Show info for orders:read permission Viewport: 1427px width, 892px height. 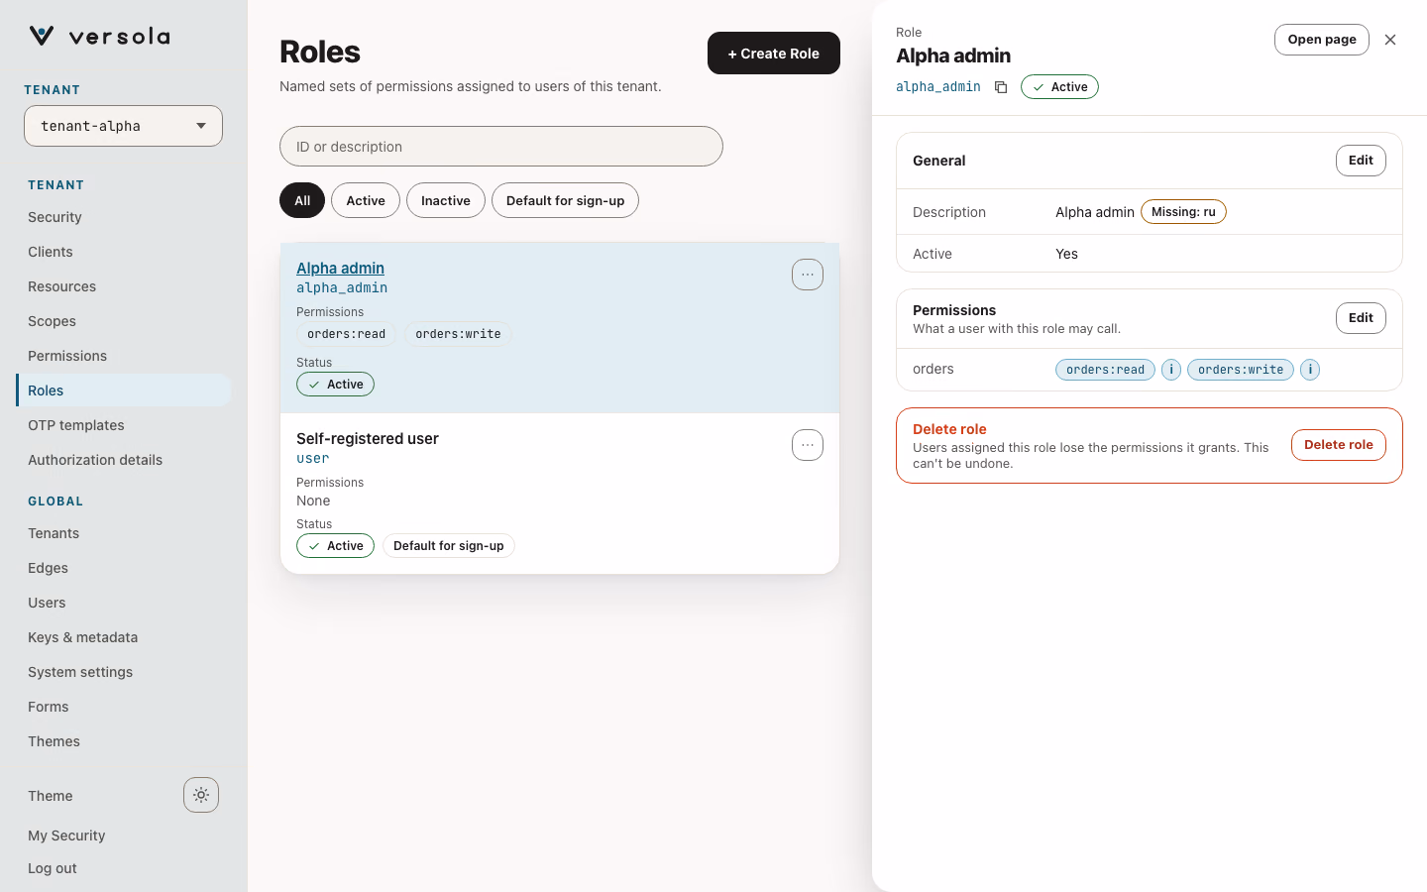click(x=1171, y=370)
